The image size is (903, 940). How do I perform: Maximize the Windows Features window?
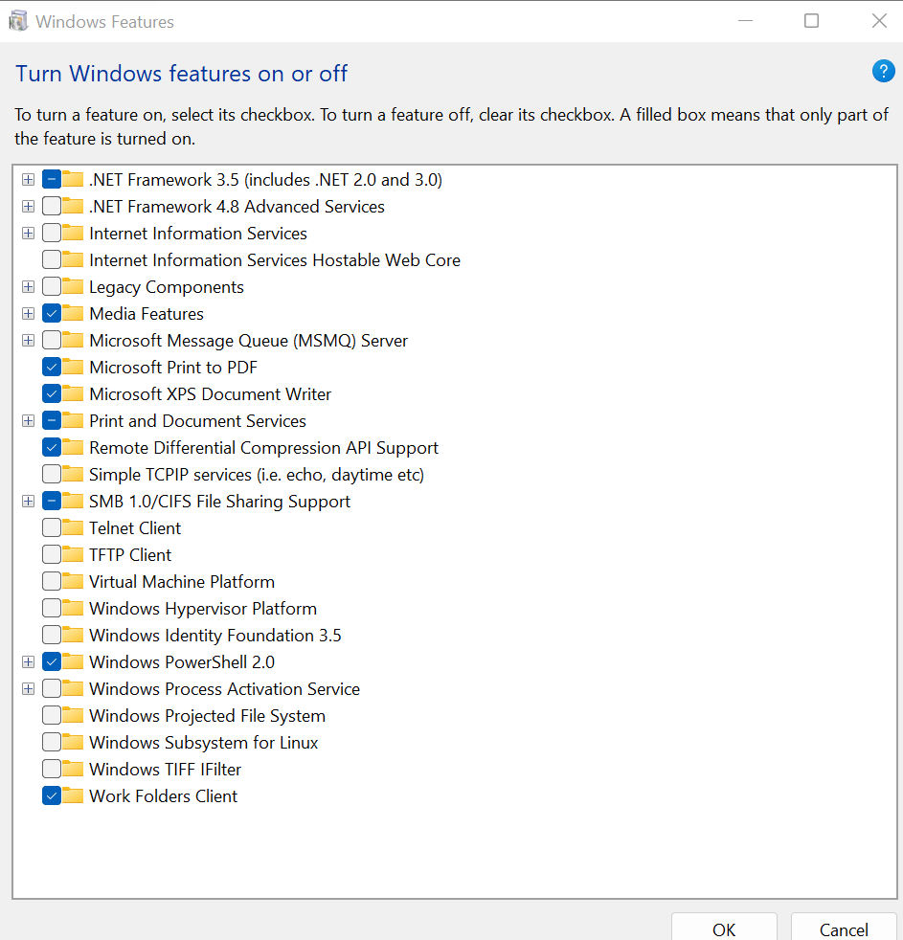coord(811,21)
